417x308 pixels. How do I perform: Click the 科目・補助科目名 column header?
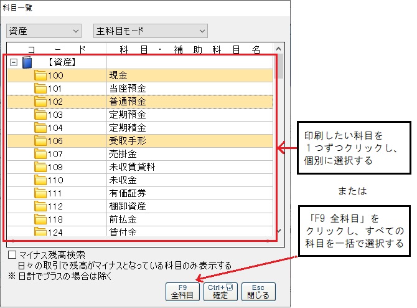point(187,49)
